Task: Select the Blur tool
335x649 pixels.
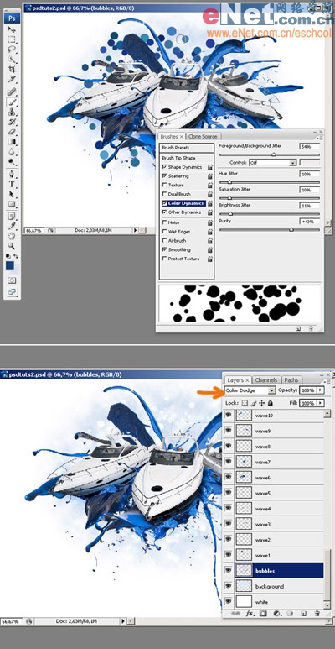Action: point(12,151)
